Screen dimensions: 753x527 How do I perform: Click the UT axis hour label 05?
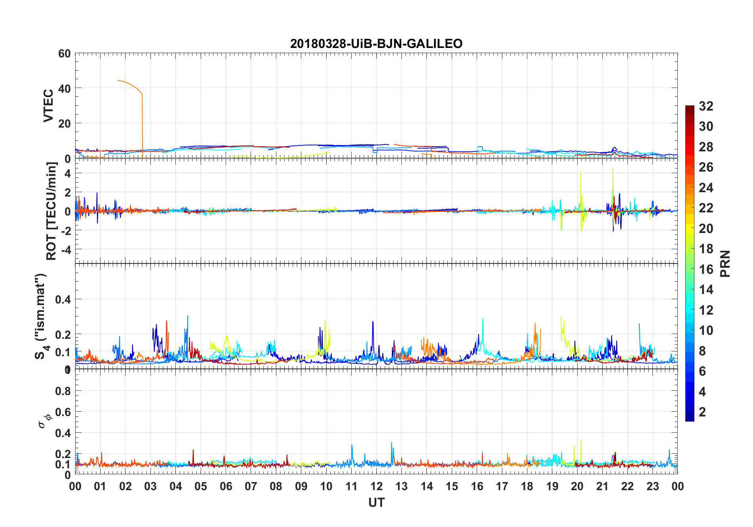pos(201,486)
